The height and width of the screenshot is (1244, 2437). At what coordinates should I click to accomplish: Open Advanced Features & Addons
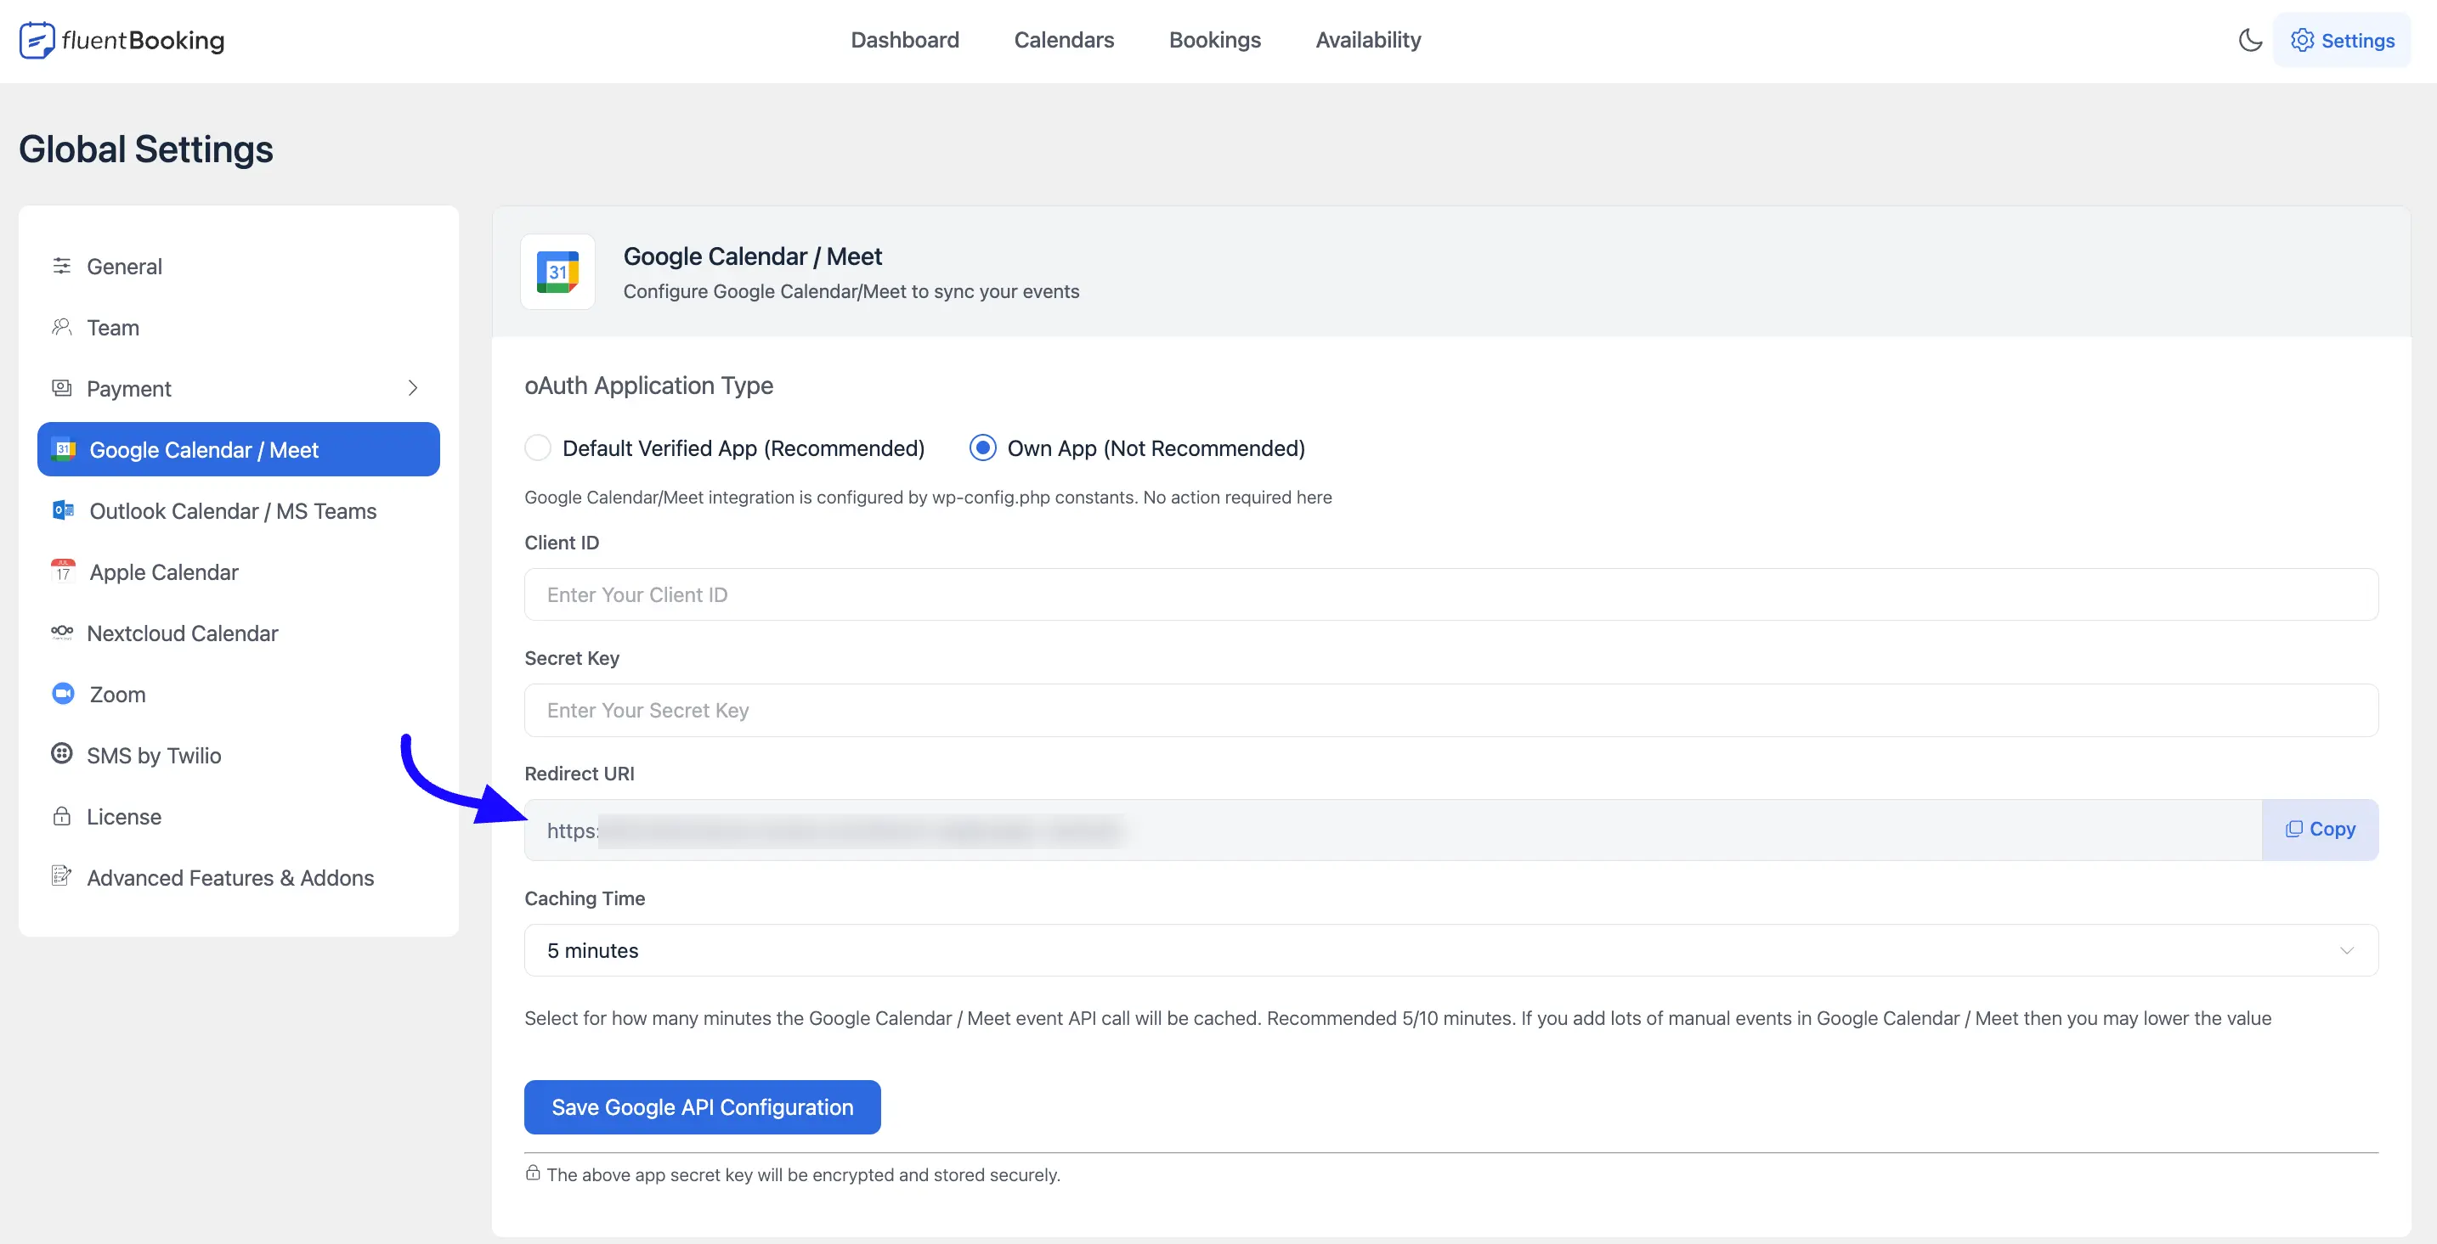pos(239,877)
